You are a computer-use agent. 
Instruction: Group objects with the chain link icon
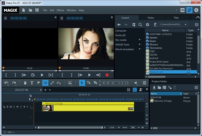(52, 83)
